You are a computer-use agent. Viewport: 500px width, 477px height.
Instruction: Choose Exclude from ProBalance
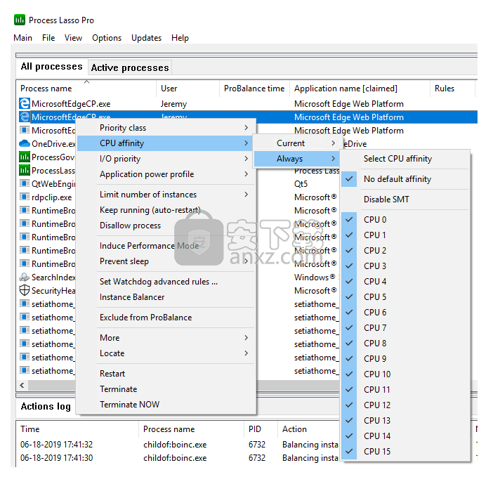click(166, 318)
